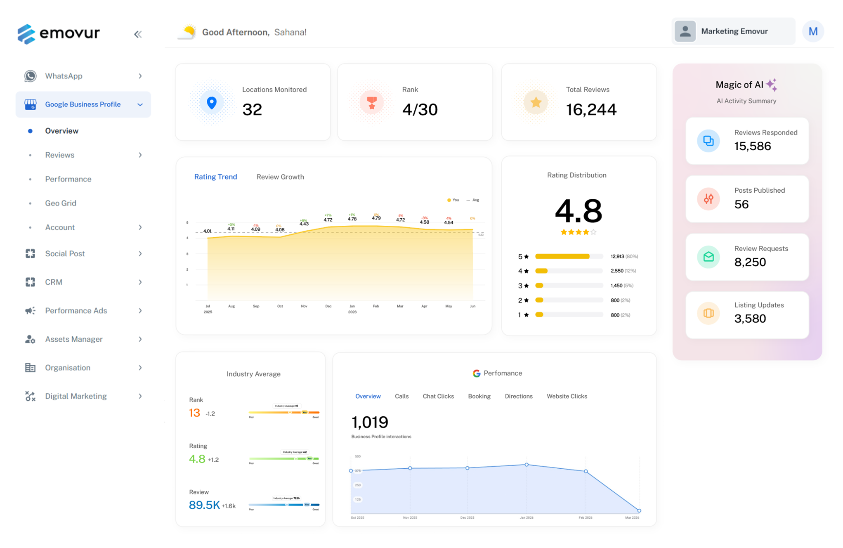
Task: Click the Reviews Responded icon
Action: (708, 141)
